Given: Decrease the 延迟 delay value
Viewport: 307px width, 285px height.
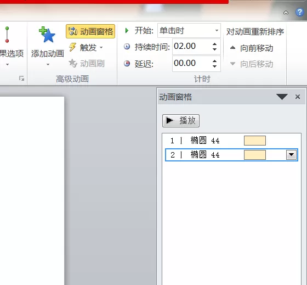Looking at the screenshot, I should tap(214, 66).
